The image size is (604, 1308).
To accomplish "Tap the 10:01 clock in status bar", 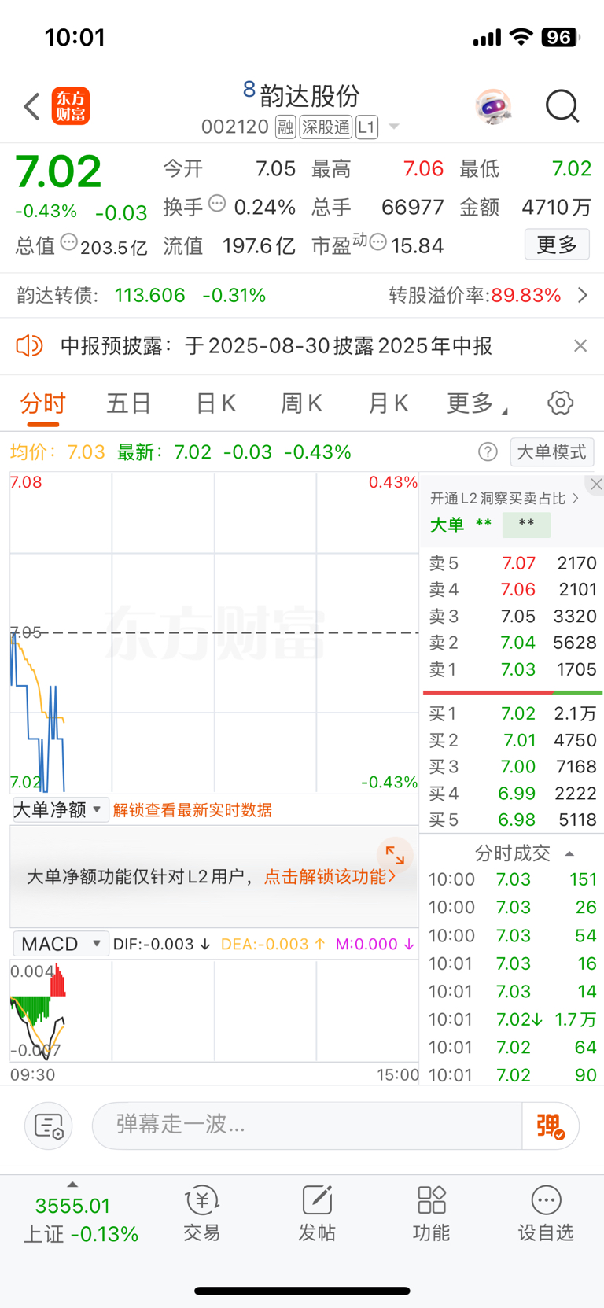I will (x=75, y=37).
